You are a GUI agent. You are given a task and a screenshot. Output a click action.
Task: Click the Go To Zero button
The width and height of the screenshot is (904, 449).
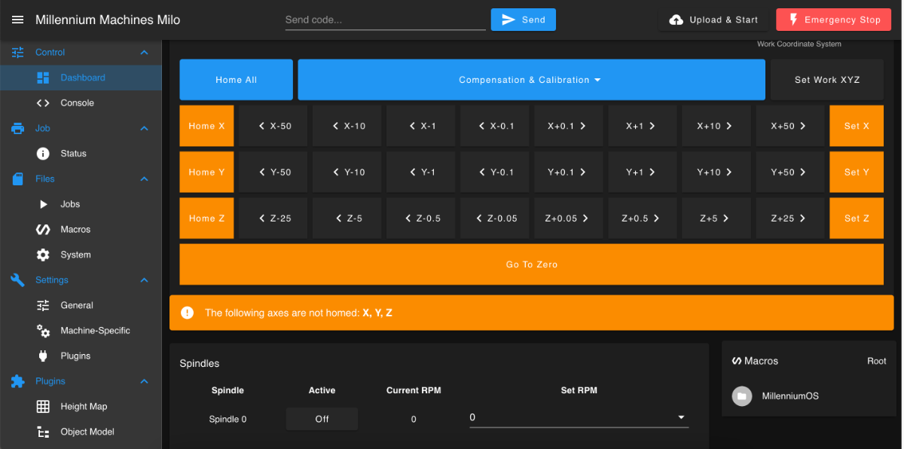point(531,264)
